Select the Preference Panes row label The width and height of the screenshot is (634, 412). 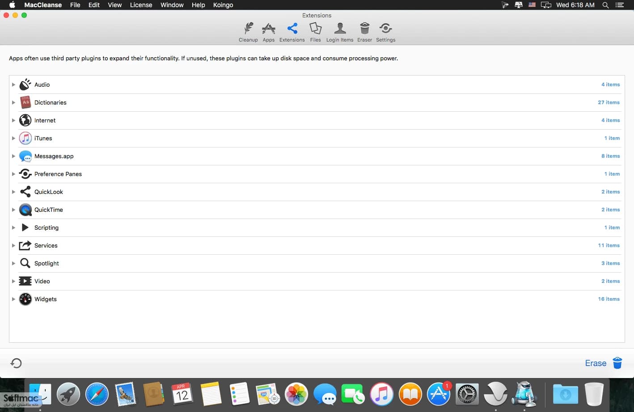(x=58, y=174)
